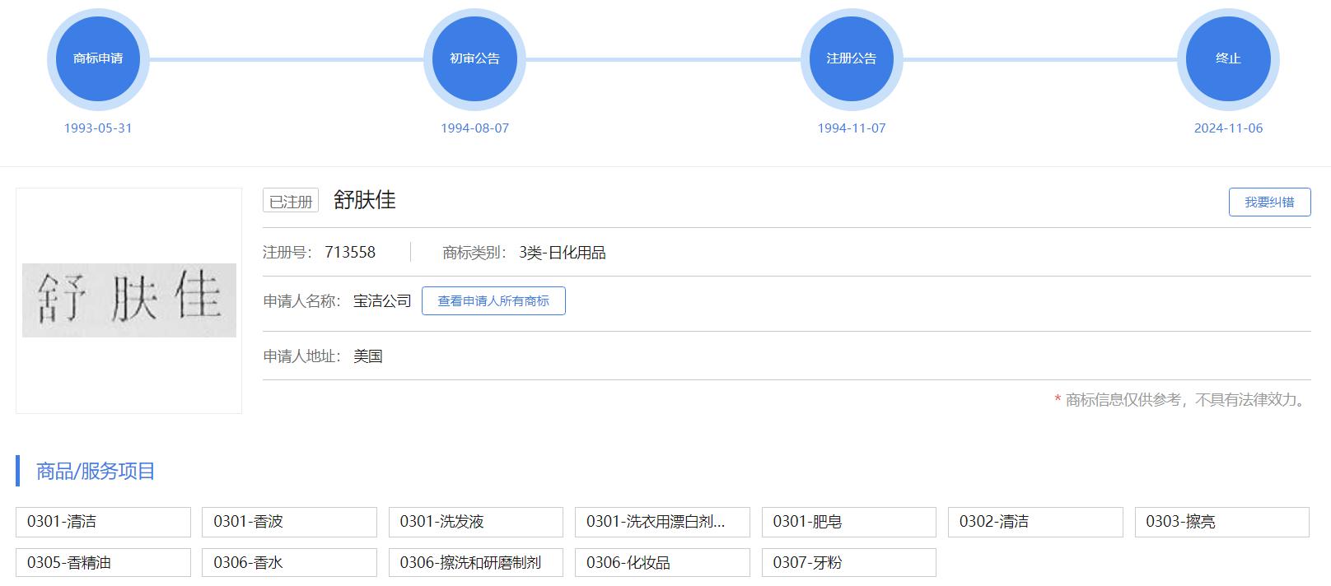This screenshot has height=586, width=1331.
Task: Select the 0307-牙粉 item tag
Action: click(848, 563)
